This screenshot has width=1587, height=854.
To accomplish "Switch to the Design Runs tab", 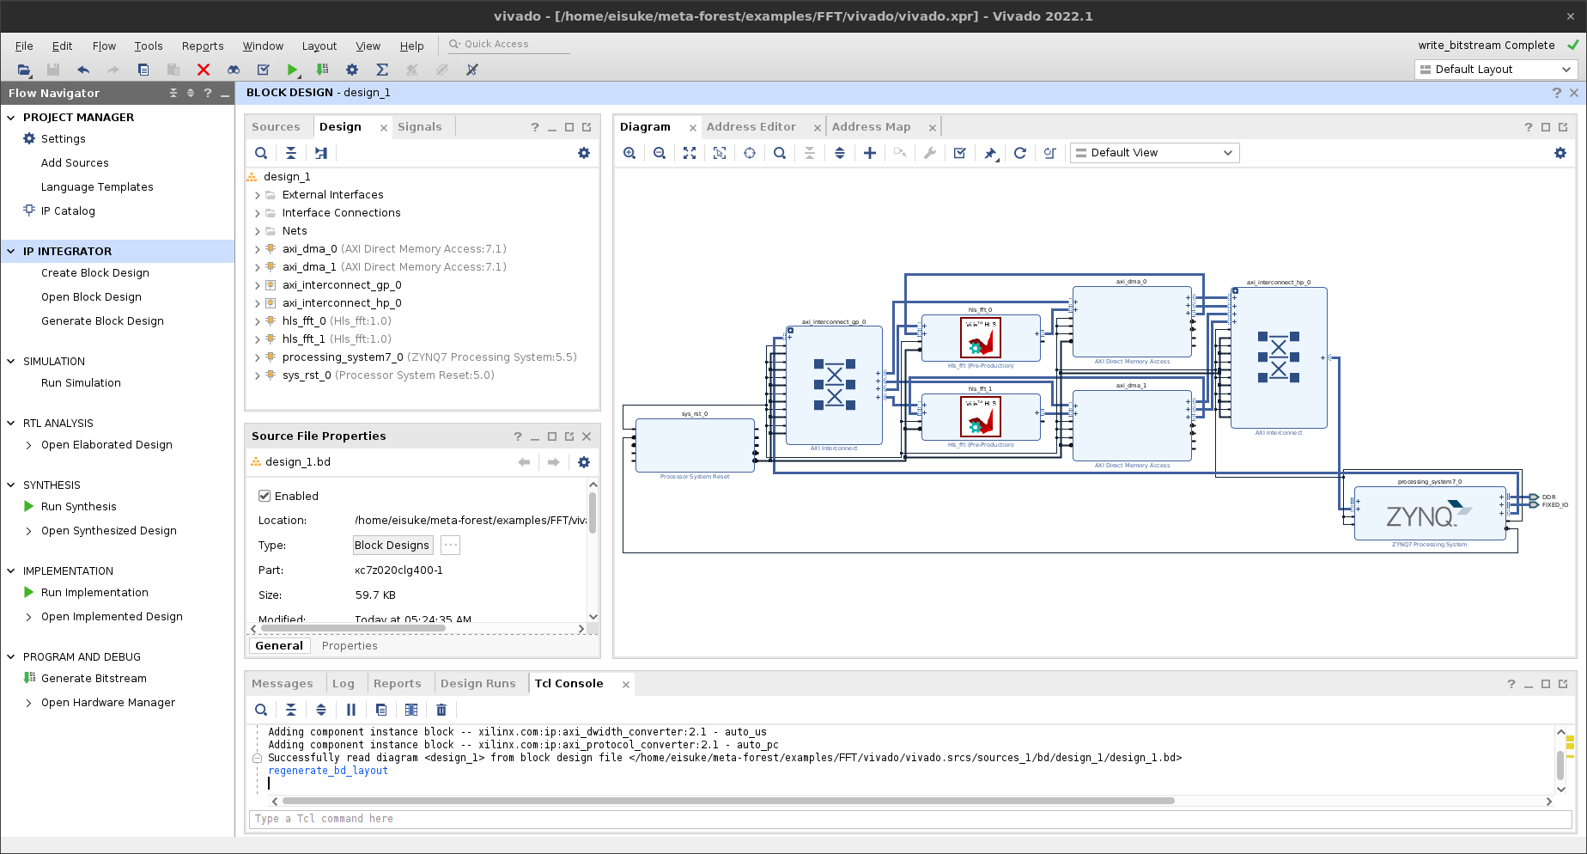I will tap(478, 684).
